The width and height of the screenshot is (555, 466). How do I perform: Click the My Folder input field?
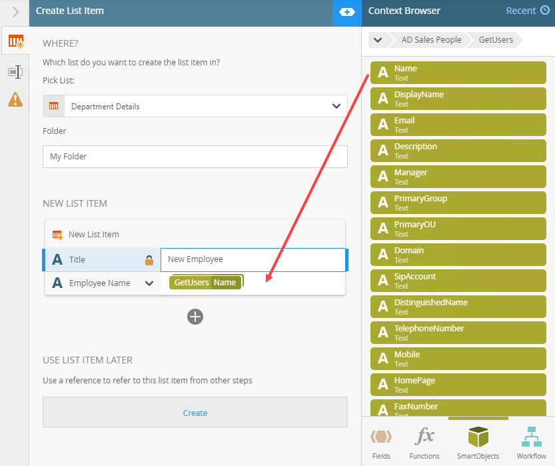(x=195, y=157)
